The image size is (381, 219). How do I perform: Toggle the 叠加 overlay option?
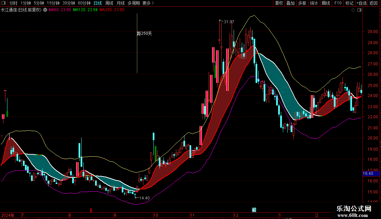click(x=290, y=3)
